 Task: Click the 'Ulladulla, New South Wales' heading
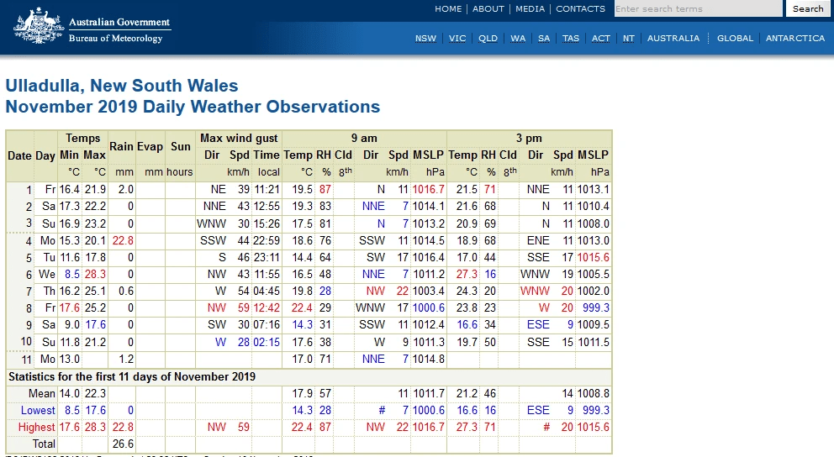[x=122, y=86]
